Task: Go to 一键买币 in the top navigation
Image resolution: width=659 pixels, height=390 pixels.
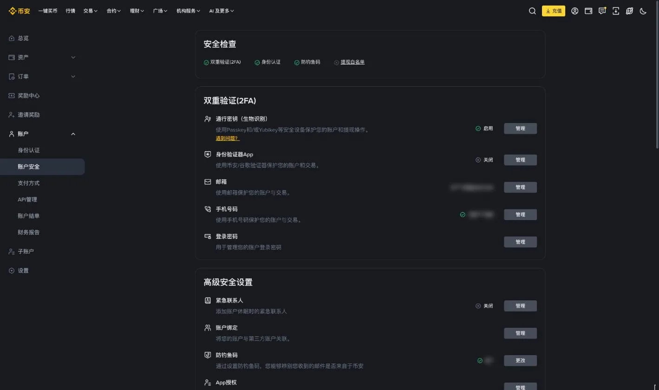Action: click(x=48, y=11)
